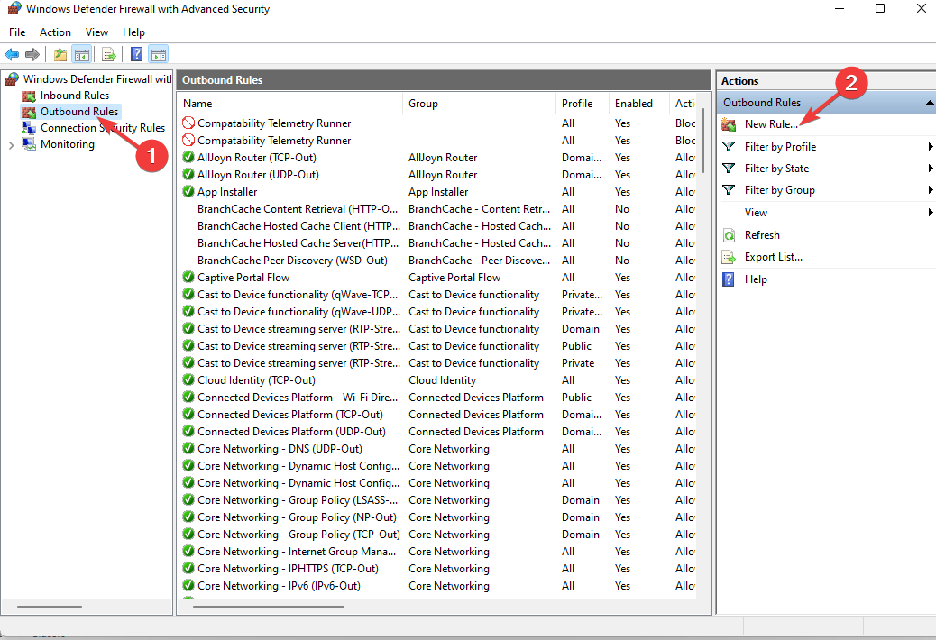Screen dimensions: 936x640
Task: Open the View menu in menu bar
Action: [x=96, y=32]
